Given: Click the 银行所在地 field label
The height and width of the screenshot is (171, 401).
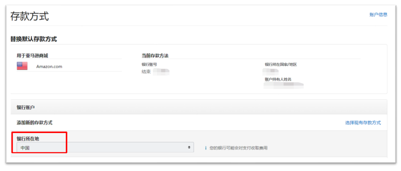Looking at the screenshot, I should [28, 139].
